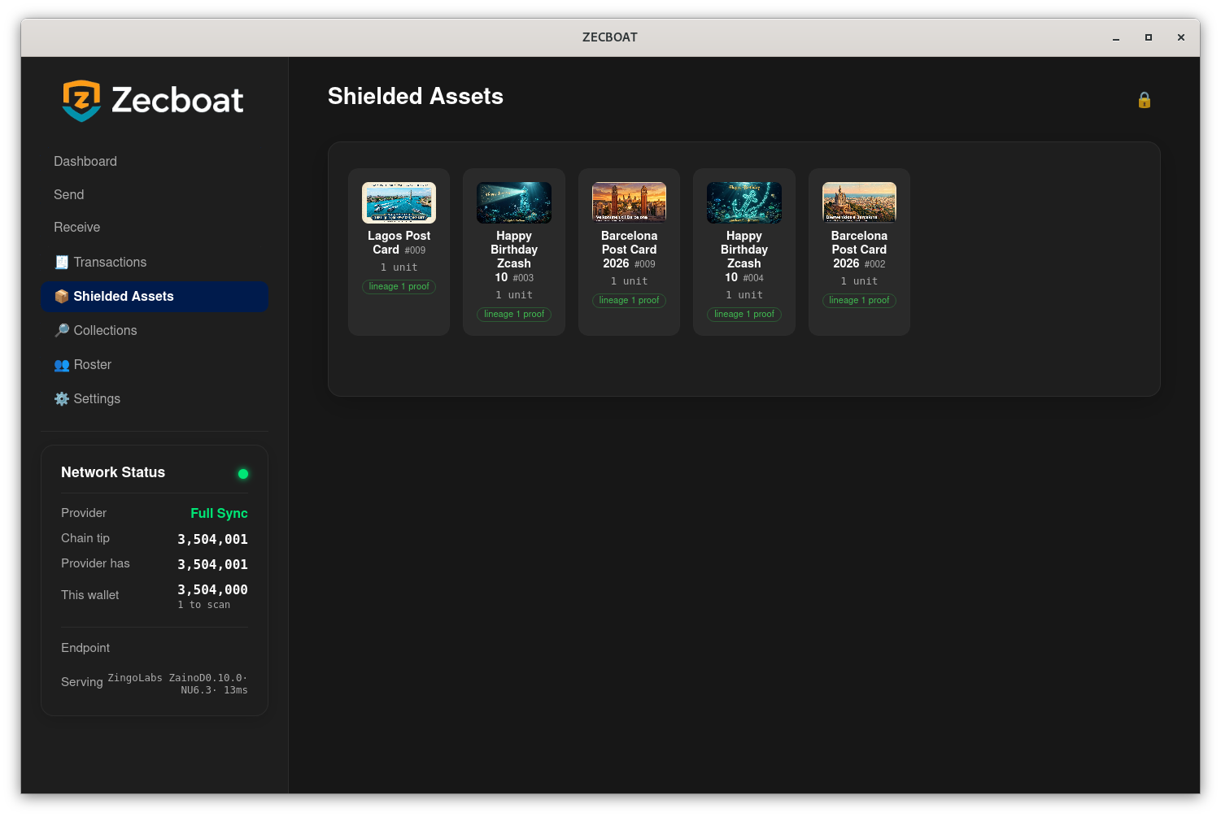Click the "Shielded Assets" page heading
1221x817 pixels.
[x=416, y=96]
